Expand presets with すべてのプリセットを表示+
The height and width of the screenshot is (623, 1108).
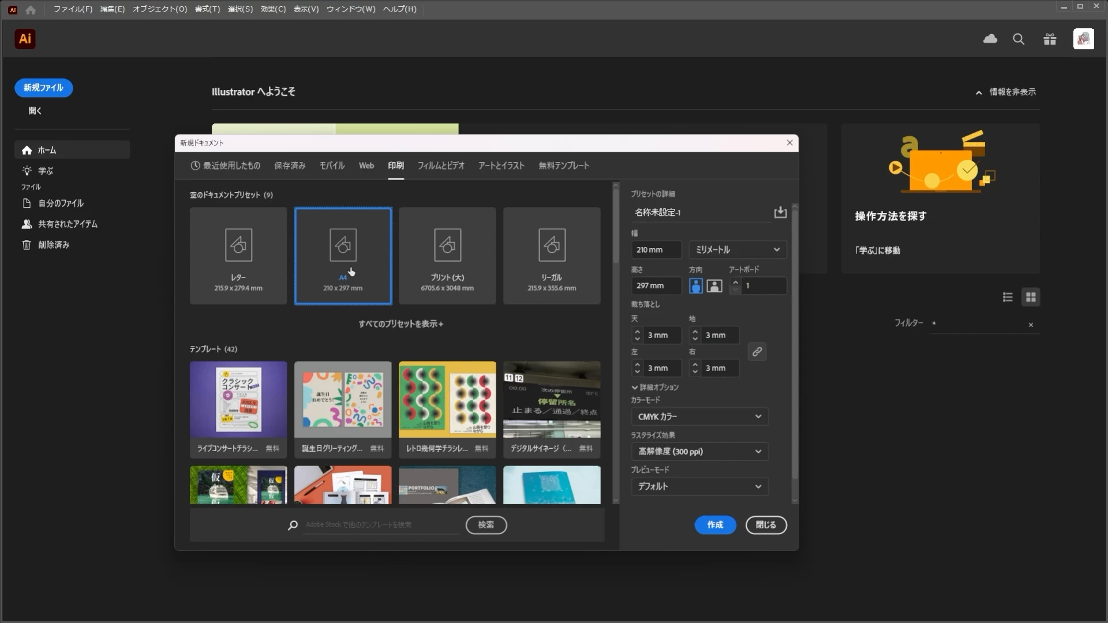pyautogui.click(x=401, y=324)
